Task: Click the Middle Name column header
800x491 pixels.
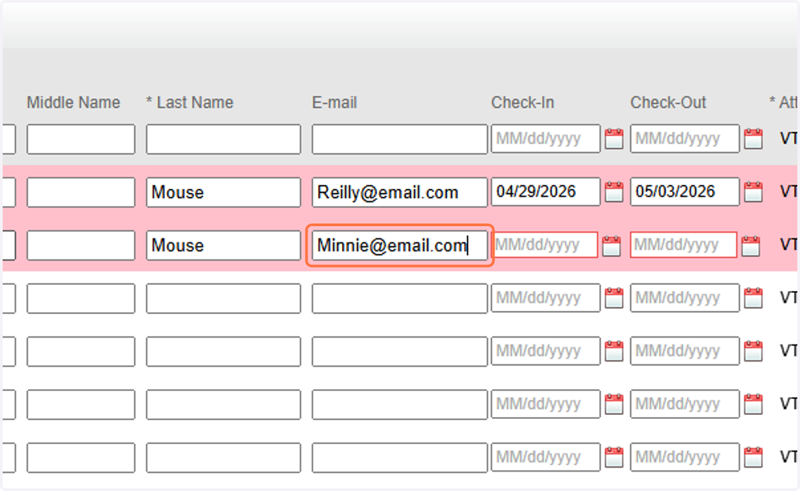Action: pyautogui.click(x=73, y=103)
